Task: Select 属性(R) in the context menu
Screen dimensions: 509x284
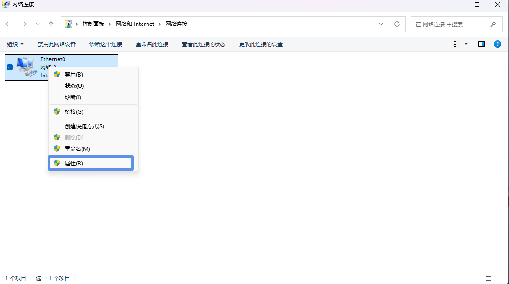Action: pyautogui.click(x=74, y=163)
